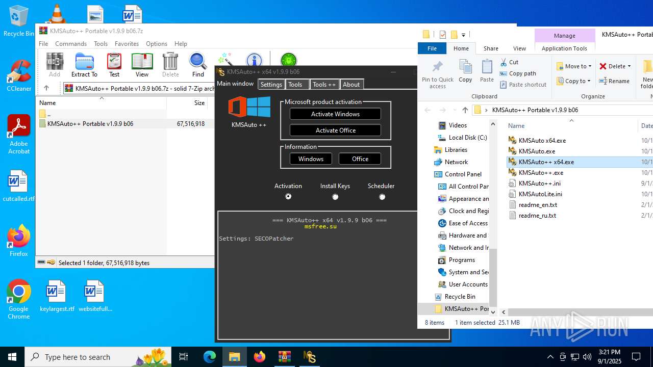Viewport: 653px width, 367px height.
Task: Select Adobe Acrobat desktop icon
Action: pyautogui.click(x=19, y=135)
